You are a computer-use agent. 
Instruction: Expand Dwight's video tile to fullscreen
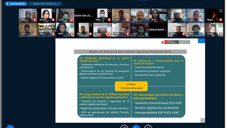click(x=109, y=11)
